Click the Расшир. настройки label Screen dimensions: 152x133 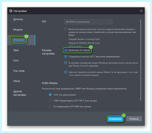click(x=48, y=52)
